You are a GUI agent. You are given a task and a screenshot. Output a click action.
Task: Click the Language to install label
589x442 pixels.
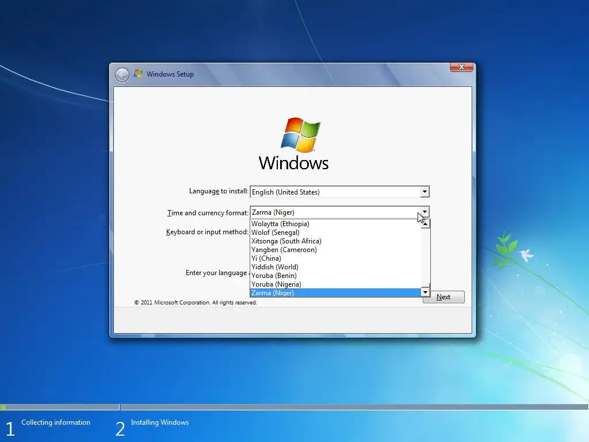219,191
